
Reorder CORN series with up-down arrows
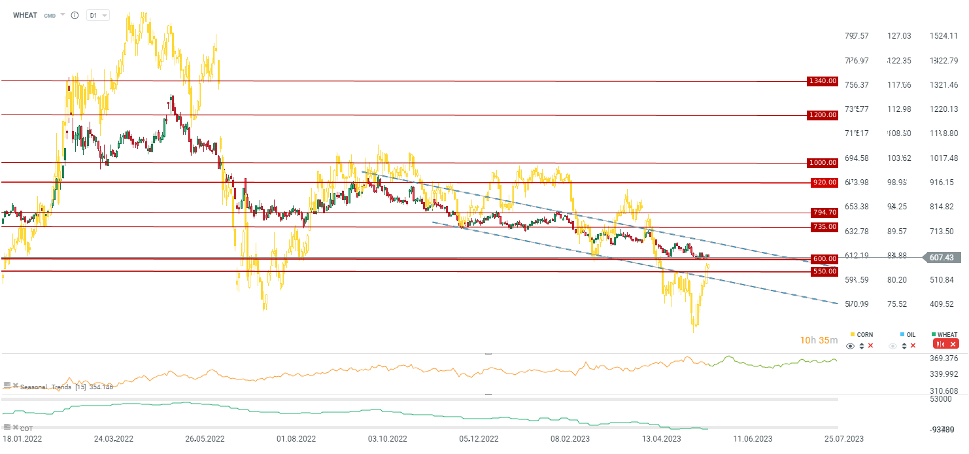pos(861,345)
